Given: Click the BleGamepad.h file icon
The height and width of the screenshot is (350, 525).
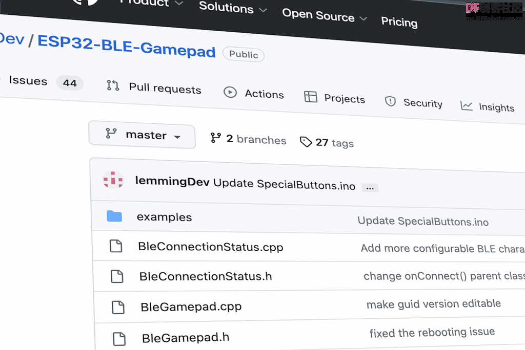Looking at the screenshot, I should point(119,339).
